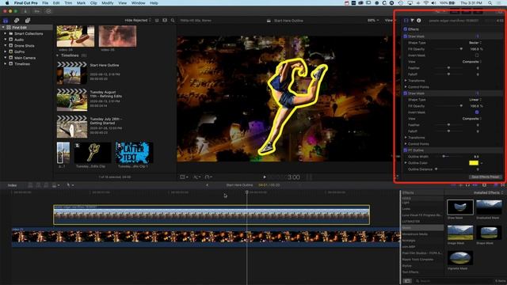
Task: Expand Transforms under the second Draw Mask
Action: [x=406, y=138]
